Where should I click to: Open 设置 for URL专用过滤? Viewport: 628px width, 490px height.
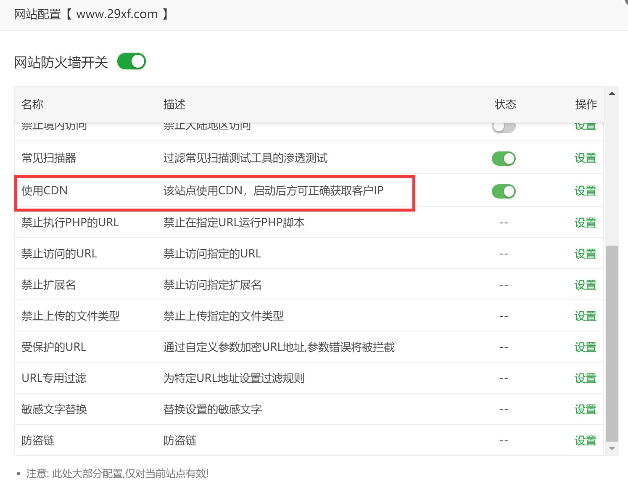585,379
